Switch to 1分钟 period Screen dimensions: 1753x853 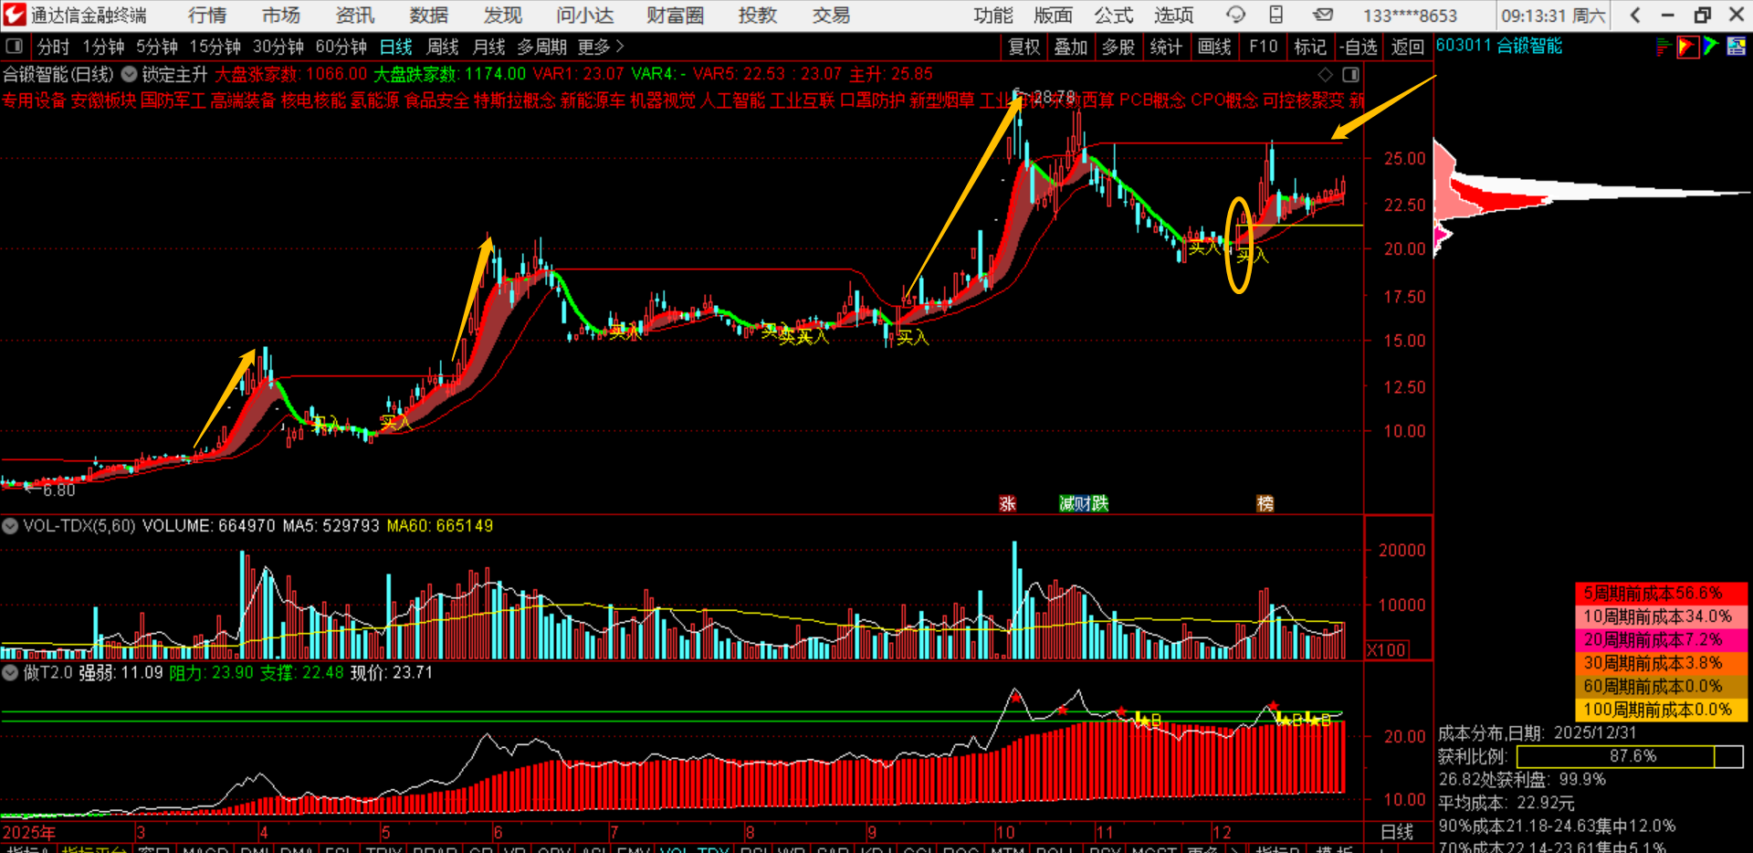tap(103, 47)
